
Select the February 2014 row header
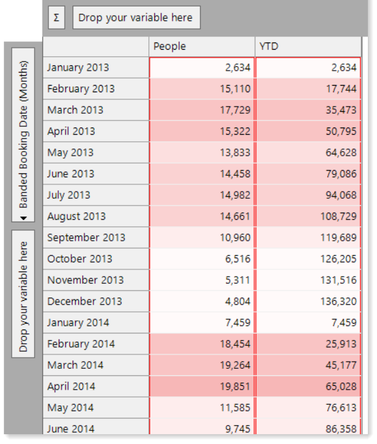[x=96, y=344]
